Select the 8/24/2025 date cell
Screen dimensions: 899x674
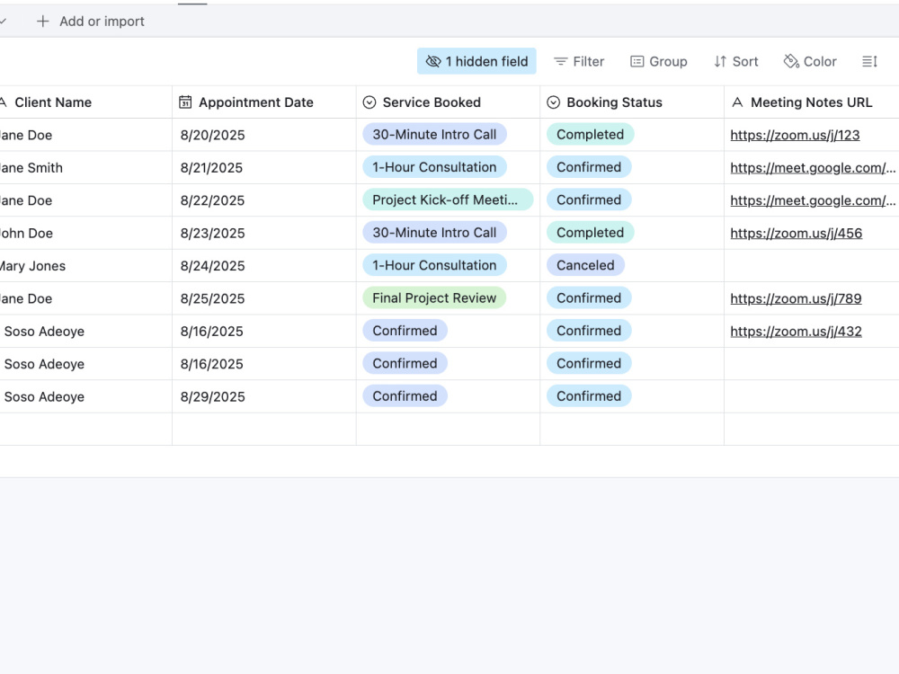[264, 266]
